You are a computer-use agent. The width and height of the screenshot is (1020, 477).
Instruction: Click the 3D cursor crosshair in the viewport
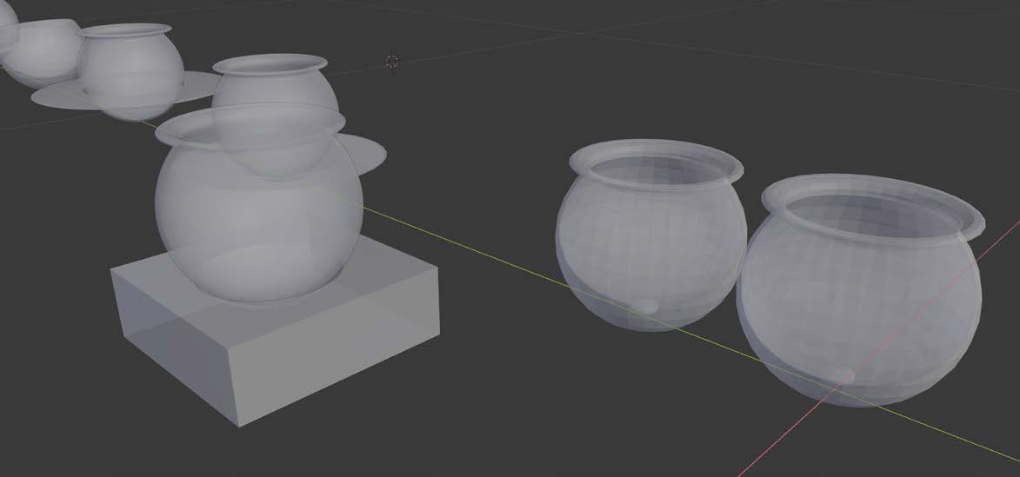[x=391, y=62]
